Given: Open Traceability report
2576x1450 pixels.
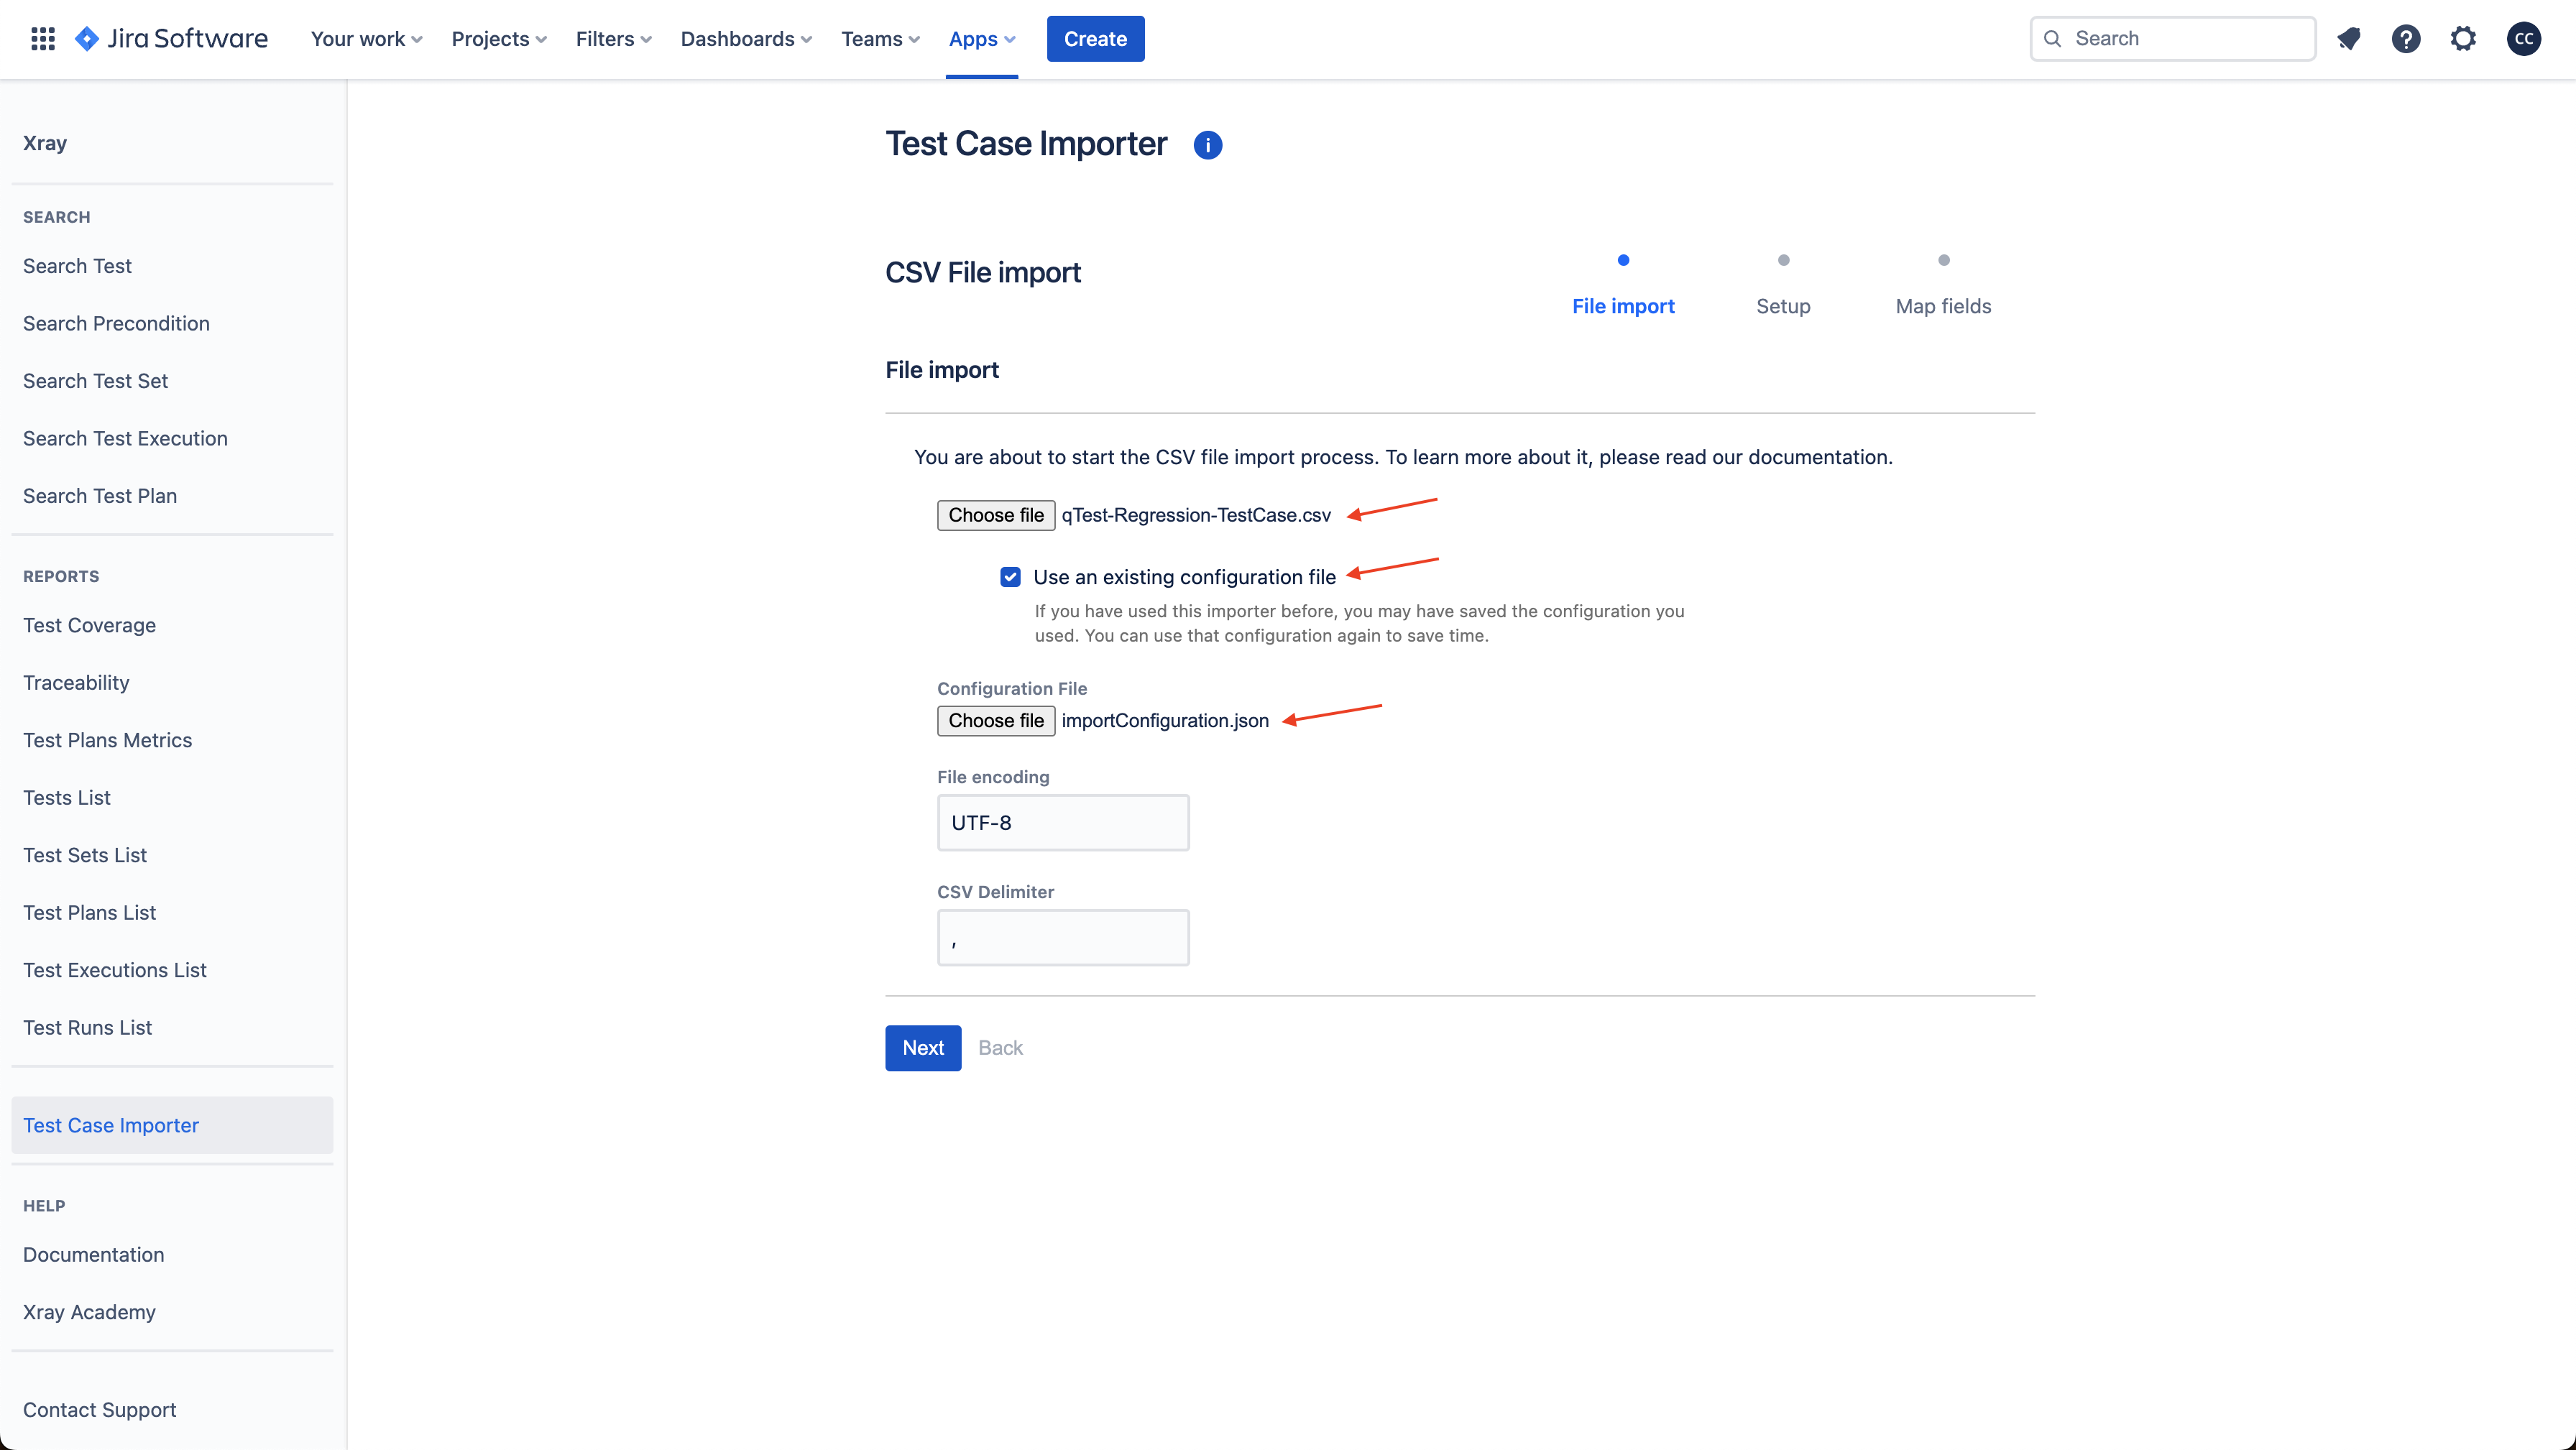Looking at the screenshot, I should point(76,683).
